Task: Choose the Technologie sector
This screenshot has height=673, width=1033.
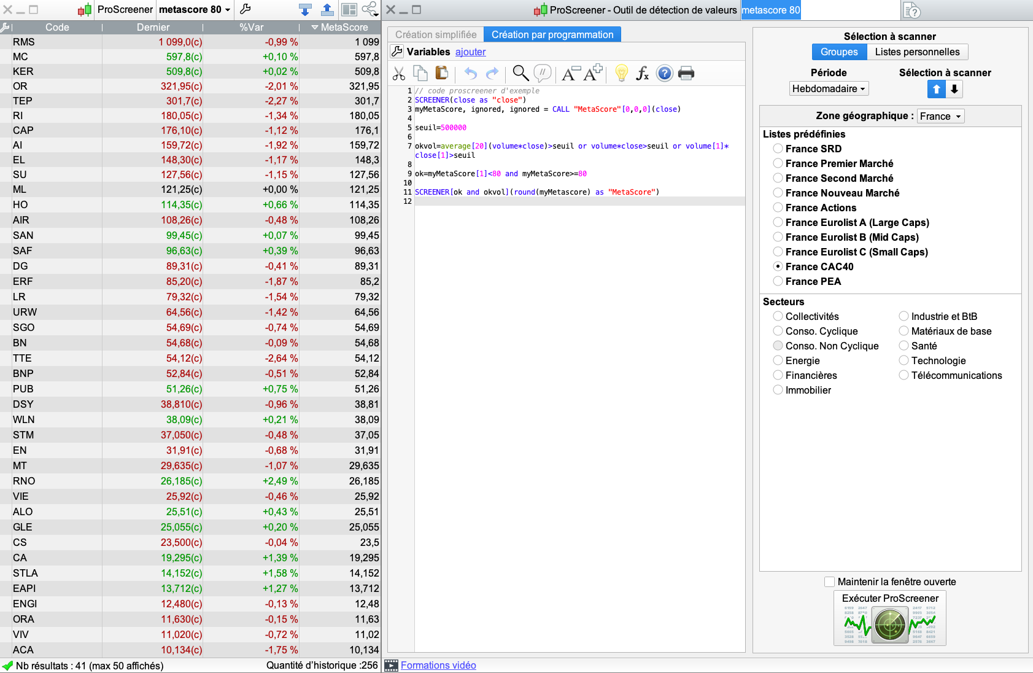Action: tap(904, 360)
